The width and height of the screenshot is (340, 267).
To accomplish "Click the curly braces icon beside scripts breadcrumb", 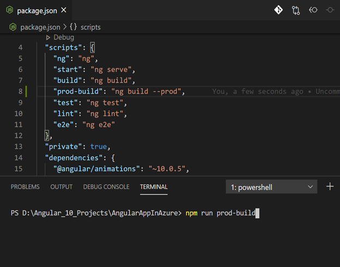I will (x=76, y=27).
